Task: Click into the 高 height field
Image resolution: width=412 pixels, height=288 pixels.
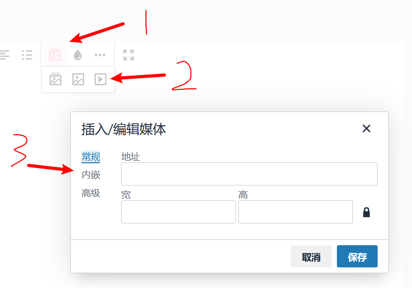Action: point(295,212)
